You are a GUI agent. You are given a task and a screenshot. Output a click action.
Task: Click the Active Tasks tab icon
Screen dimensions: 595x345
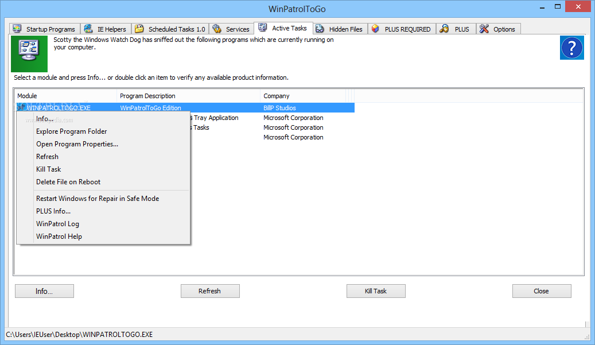[x=263, y=28]
